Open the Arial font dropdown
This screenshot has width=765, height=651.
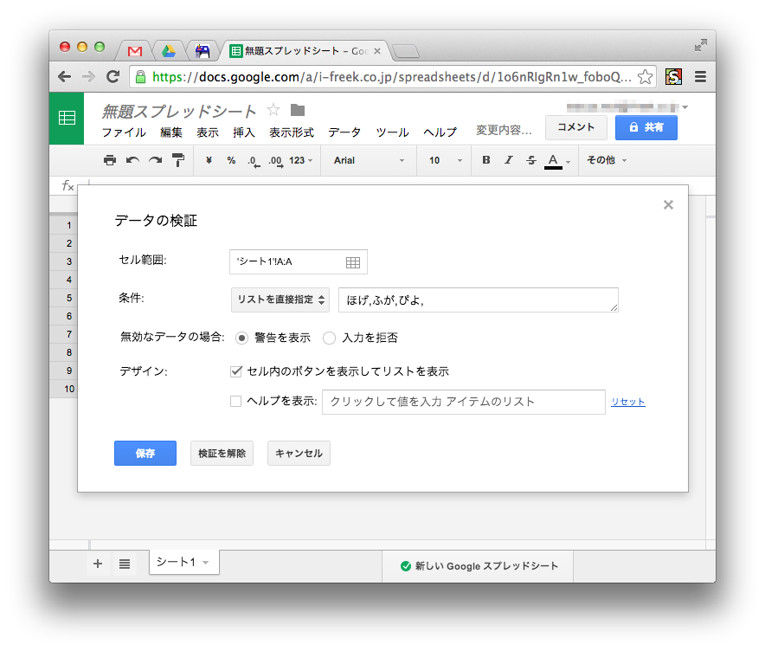[x=369, y=160]
